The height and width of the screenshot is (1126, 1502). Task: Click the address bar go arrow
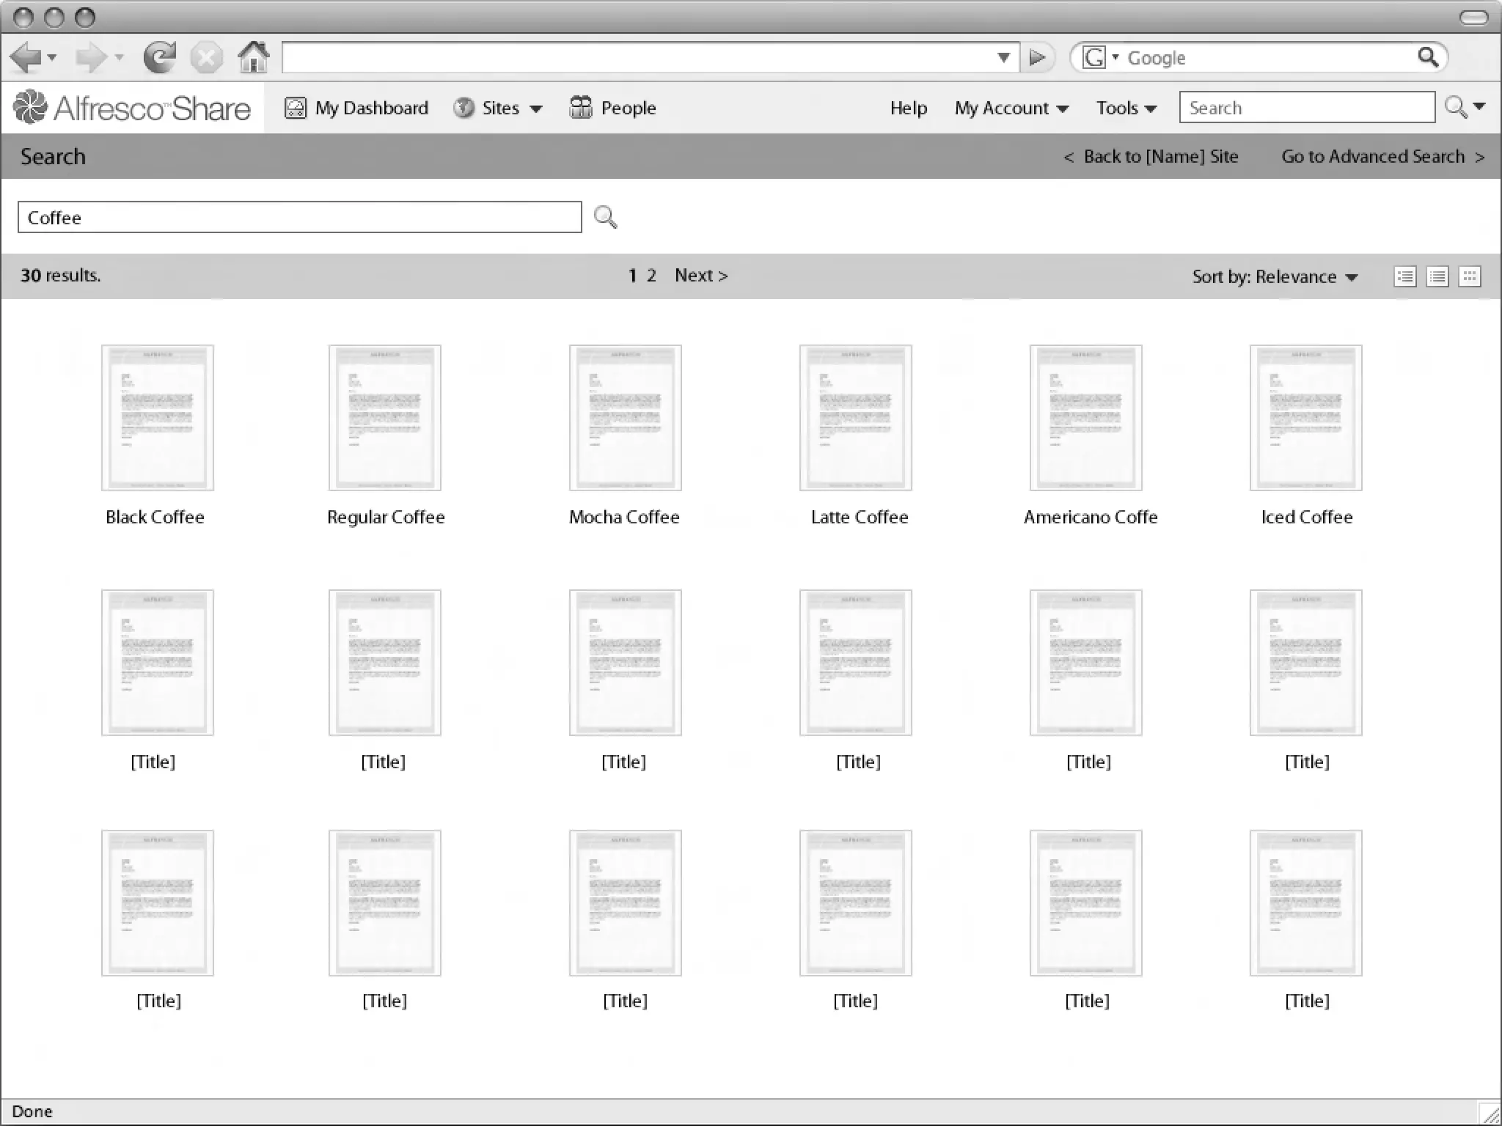pos(1037,57)
